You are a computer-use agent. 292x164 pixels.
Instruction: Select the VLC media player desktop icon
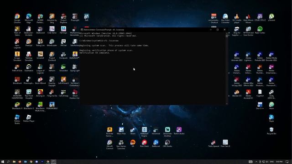(237, 18)
